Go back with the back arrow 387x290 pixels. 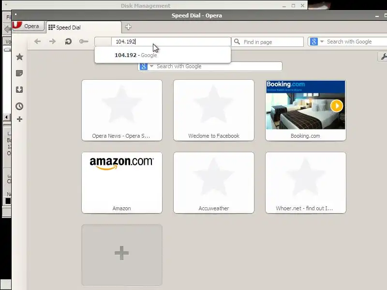pyautogui.click(x=38, y=42)
